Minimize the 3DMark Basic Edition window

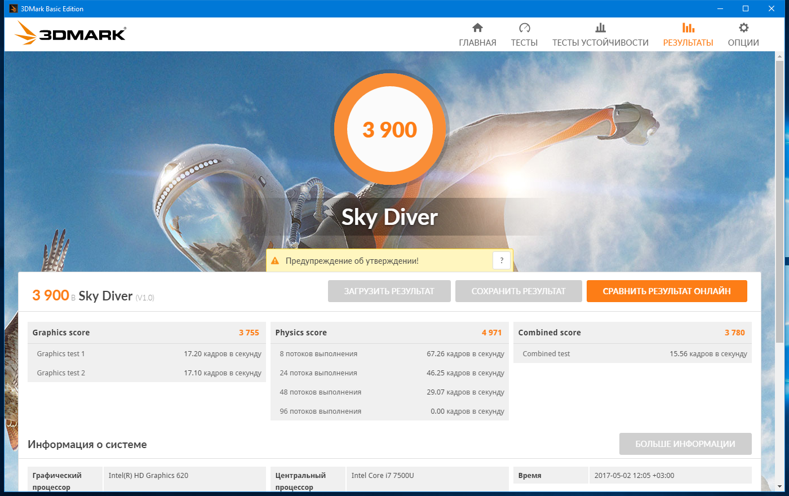720,8
